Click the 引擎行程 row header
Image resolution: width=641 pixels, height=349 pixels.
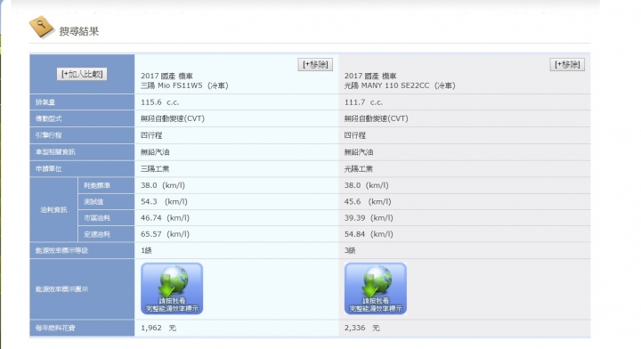pos(82,135)
